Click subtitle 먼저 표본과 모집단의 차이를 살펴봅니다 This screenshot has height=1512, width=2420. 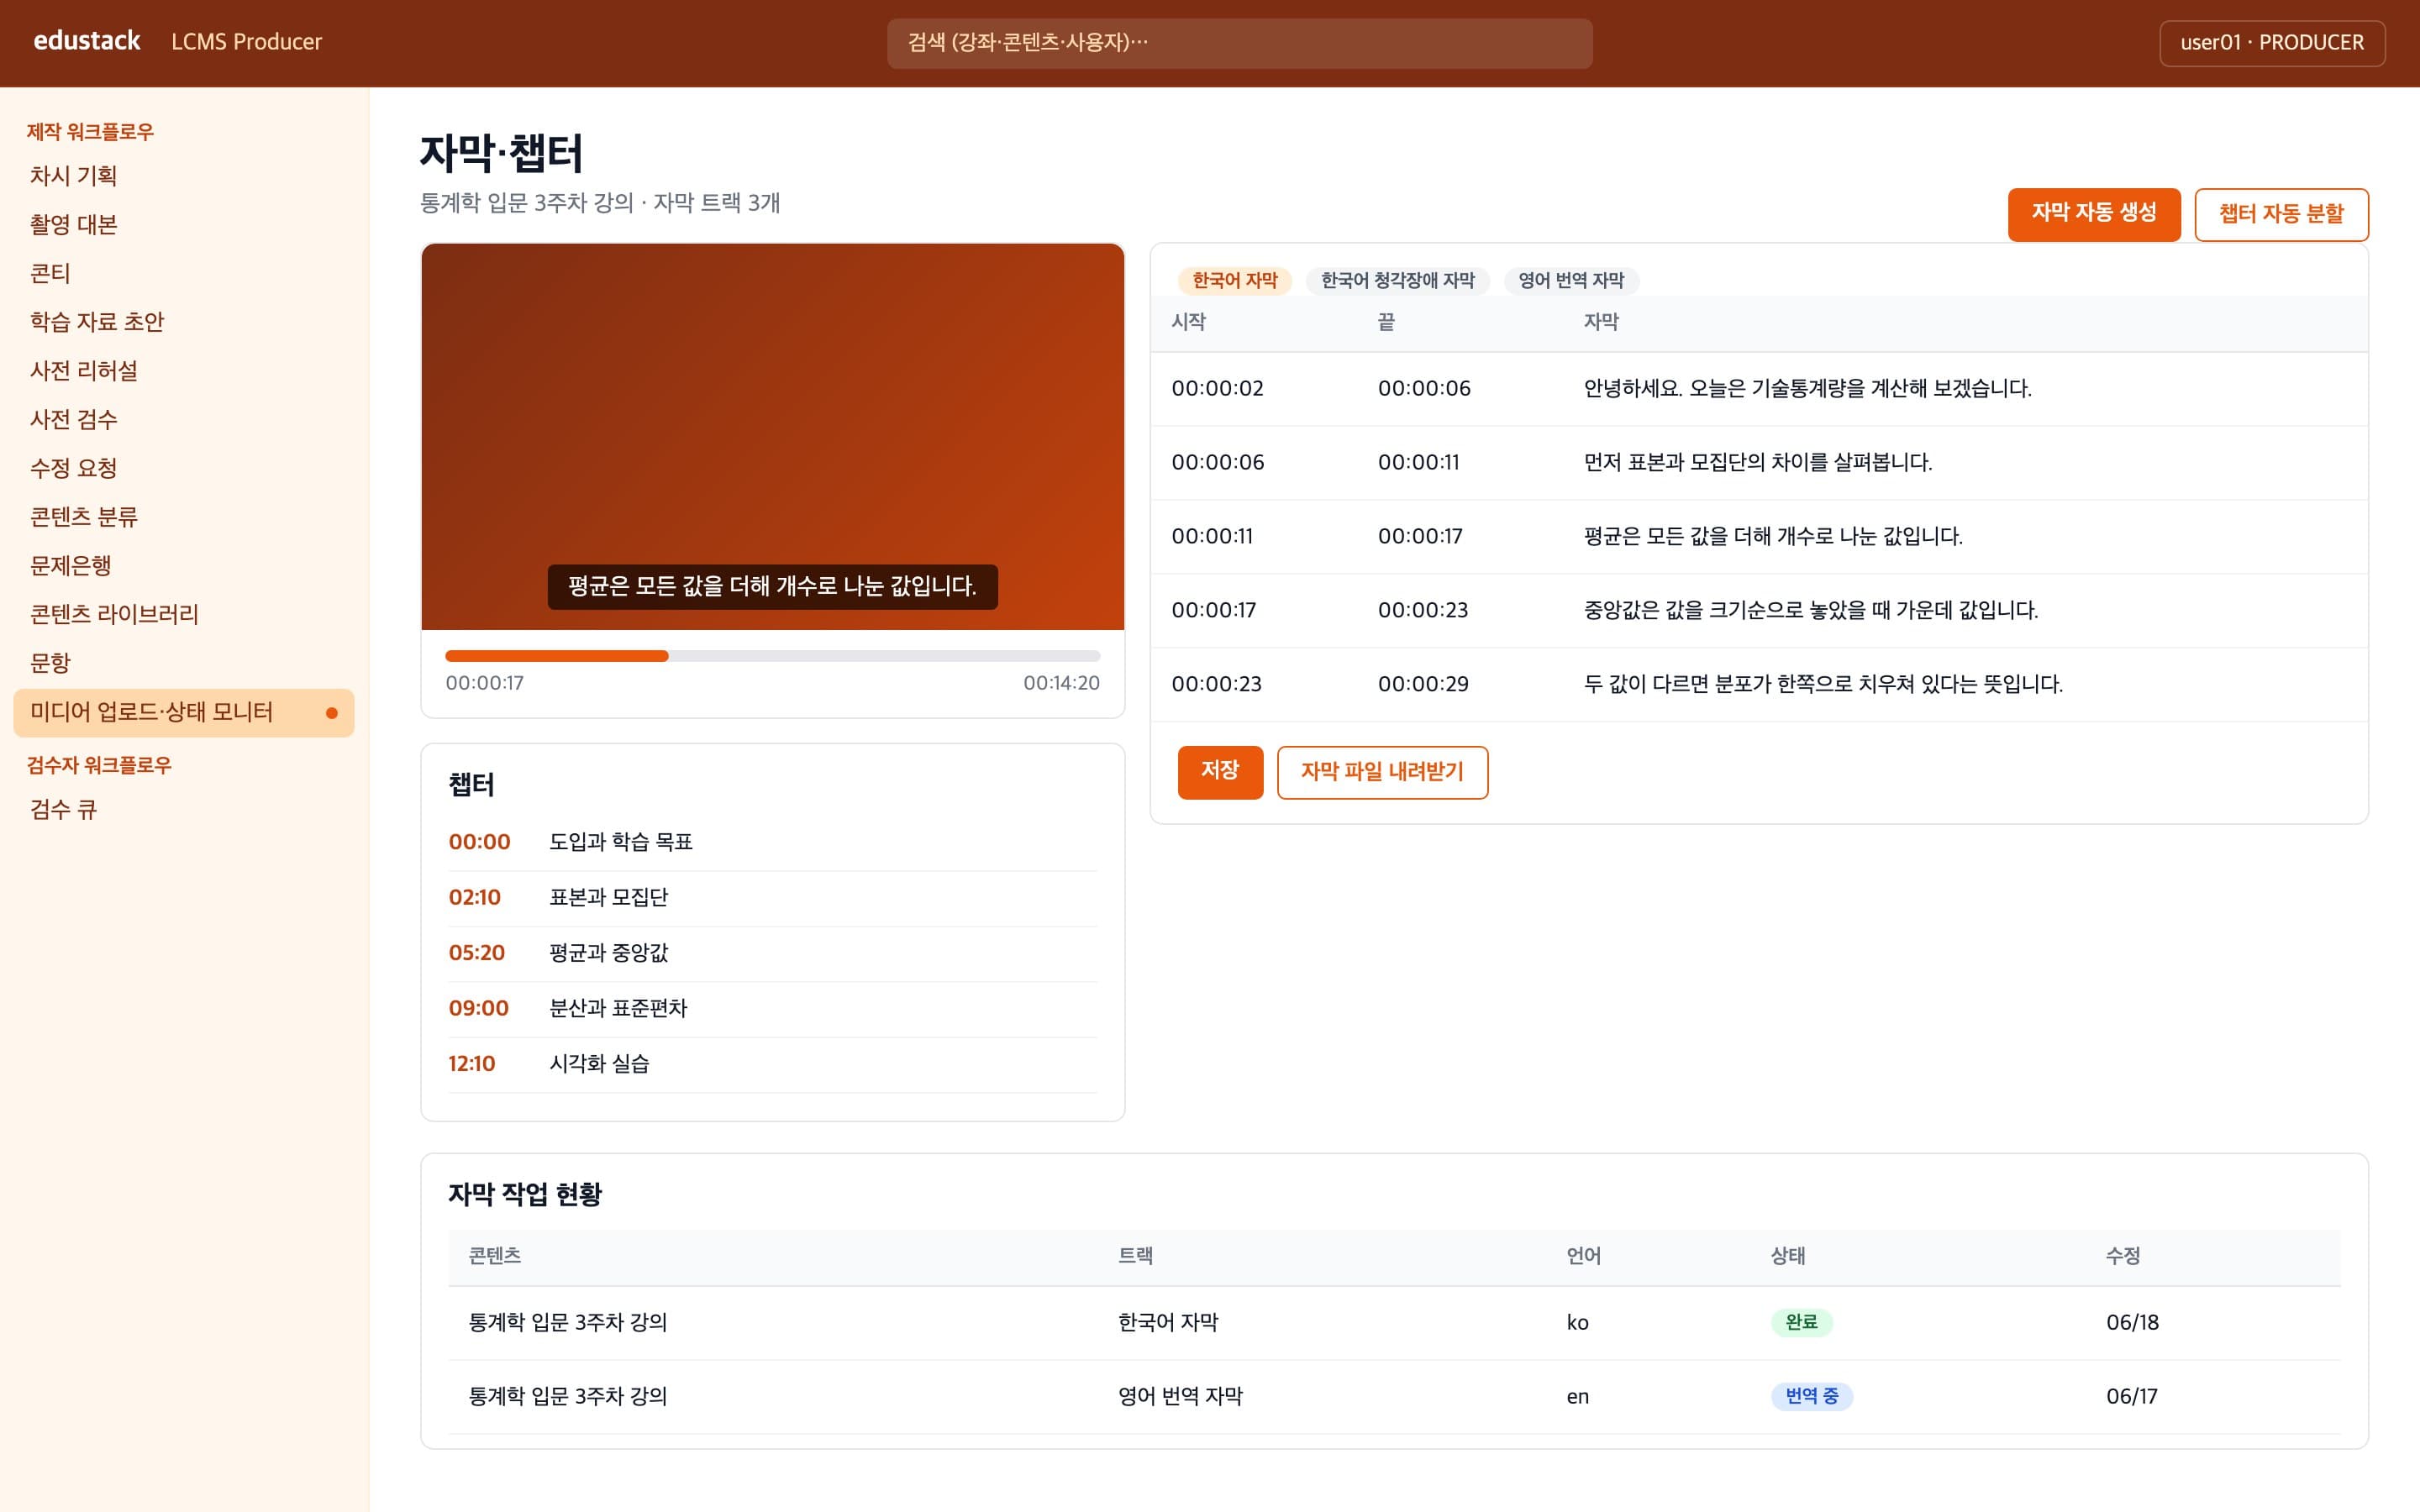coord(1757,463)
